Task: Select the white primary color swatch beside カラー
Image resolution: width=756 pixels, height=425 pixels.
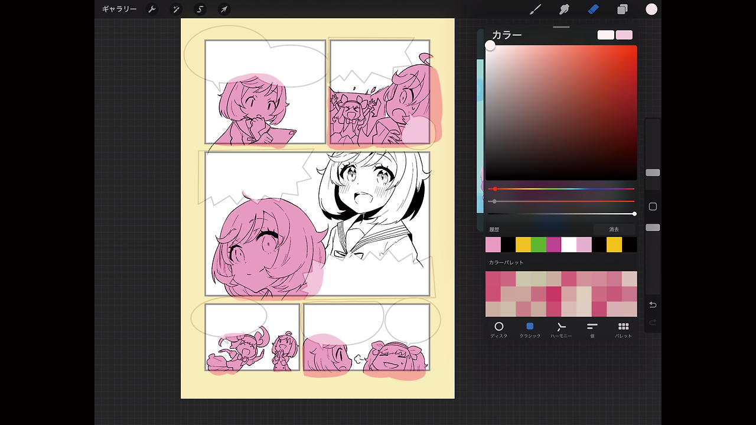Action: 606,35
